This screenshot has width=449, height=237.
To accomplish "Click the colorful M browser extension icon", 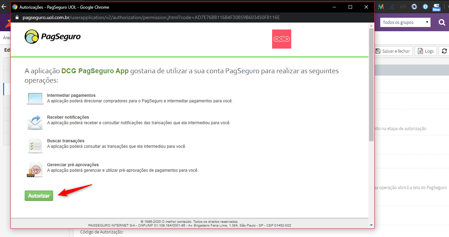I will pos(381,7).
